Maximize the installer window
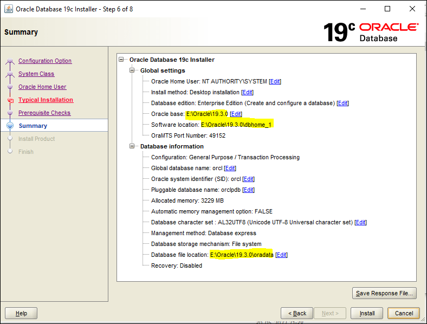Viewport: 427px width, 324px height. pyautogui.click(x=387, y=9)
